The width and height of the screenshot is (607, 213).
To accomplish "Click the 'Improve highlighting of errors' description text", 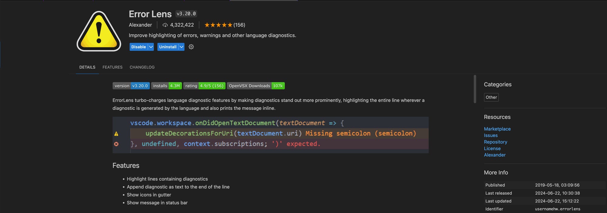I will tap(212, 35).
